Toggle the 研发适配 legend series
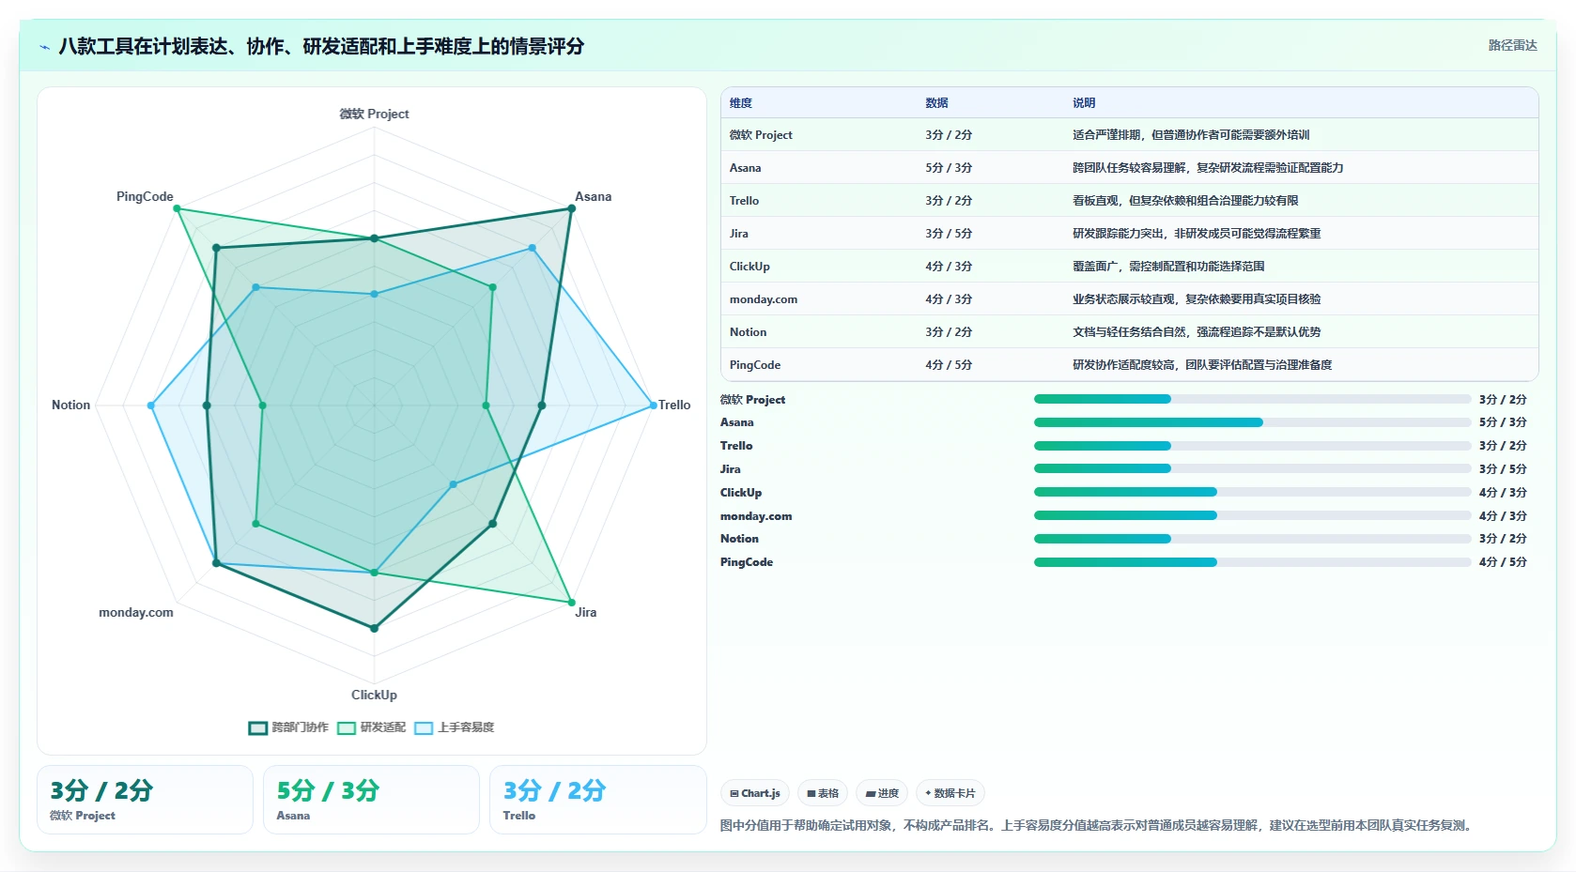 372,727
